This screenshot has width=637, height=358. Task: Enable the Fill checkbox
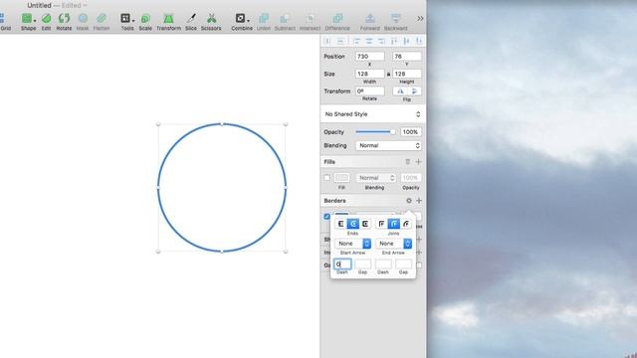click(327, 178)
